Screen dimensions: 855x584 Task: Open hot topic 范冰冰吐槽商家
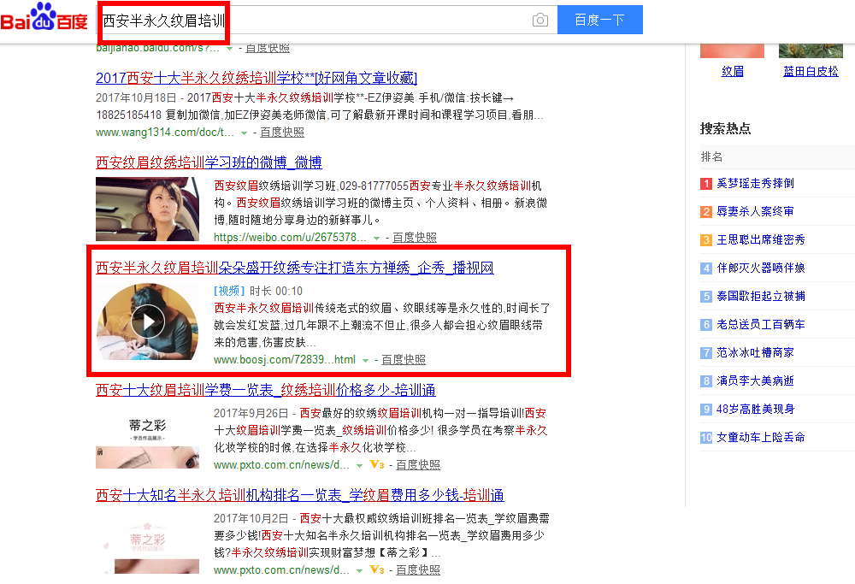pos(755,353)
